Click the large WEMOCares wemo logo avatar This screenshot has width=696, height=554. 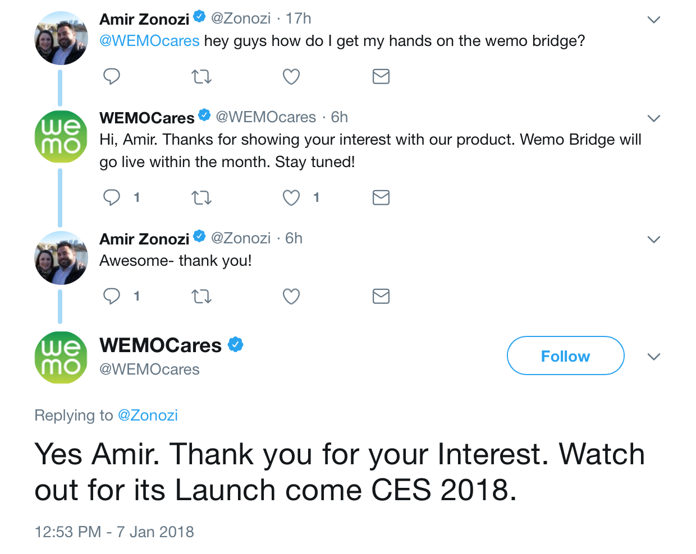pos(61,357)
